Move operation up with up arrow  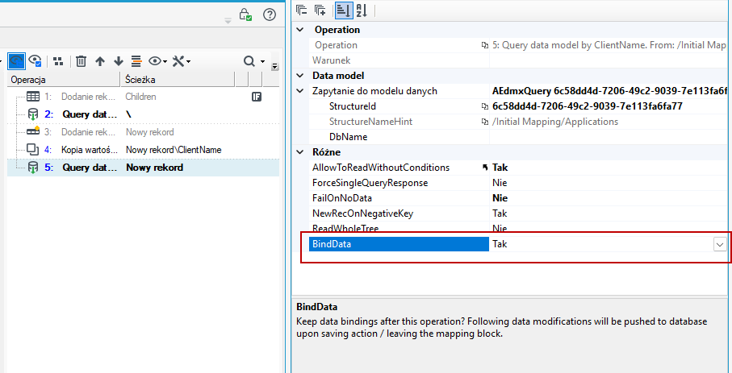pyautogui.click(x=100, y=61)
